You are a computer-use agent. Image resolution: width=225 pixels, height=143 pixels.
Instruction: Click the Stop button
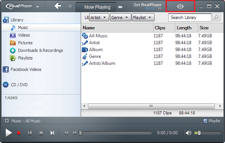41,133
